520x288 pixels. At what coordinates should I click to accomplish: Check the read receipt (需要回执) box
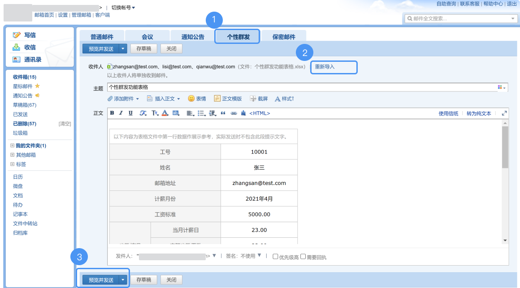click(303, 257)
